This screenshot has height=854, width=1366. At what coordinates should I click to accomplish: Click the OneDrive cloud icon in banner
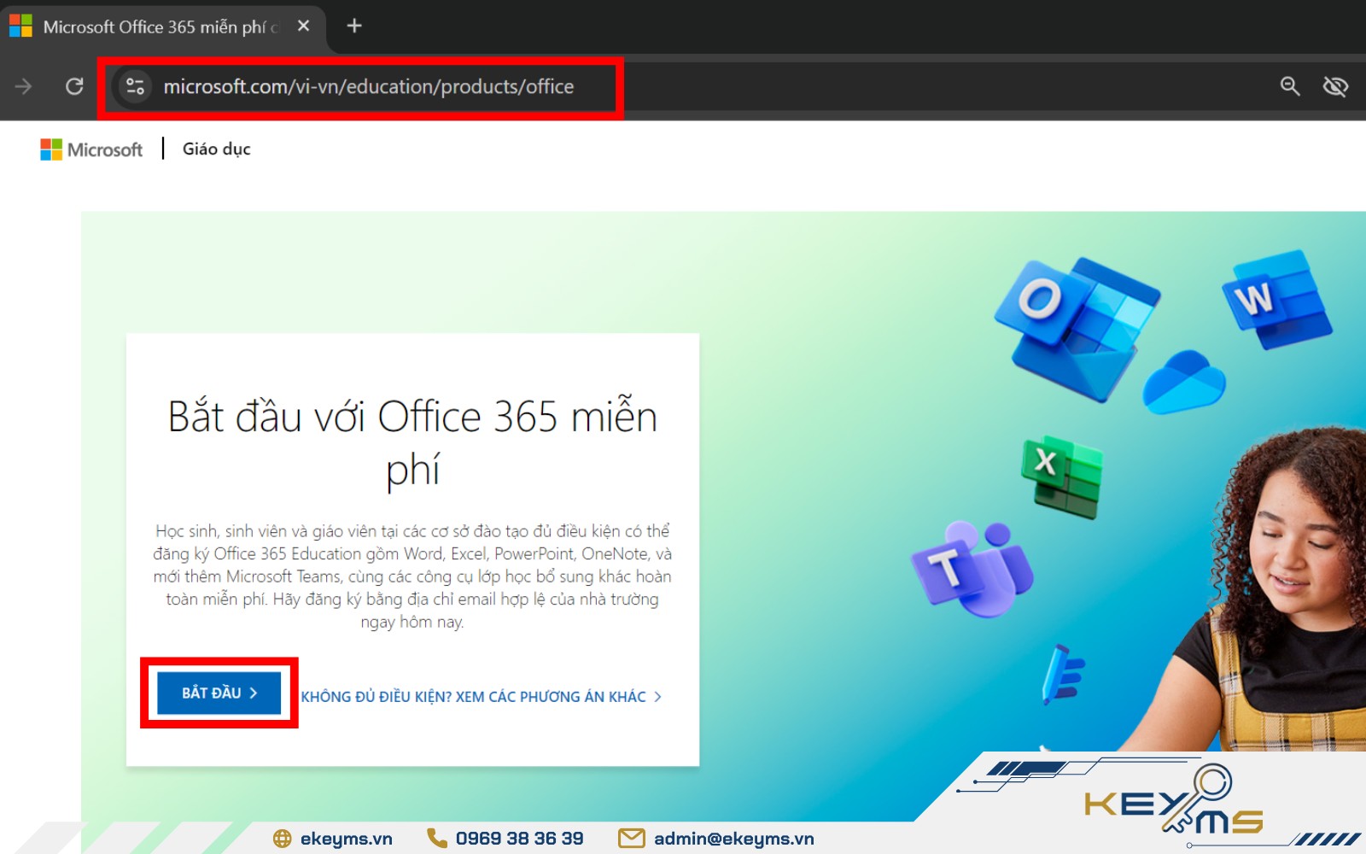click(x=1184, y=382)
